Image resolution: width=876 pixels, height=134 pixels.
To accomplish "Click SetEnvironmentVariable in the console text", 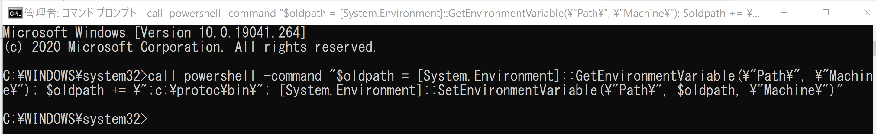I will (517, 91).
